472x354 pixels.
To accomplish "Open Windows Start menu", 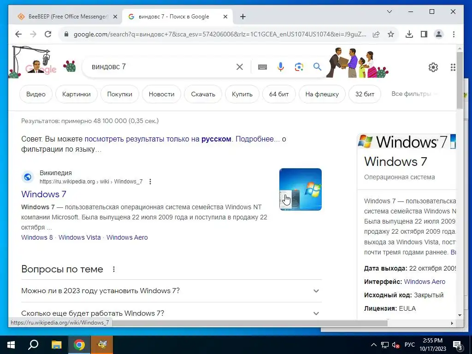I will pos(11,345).
